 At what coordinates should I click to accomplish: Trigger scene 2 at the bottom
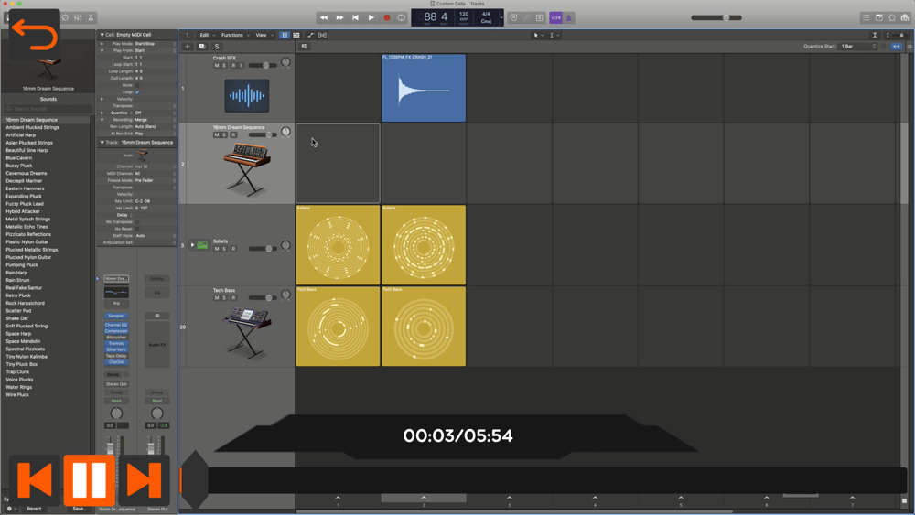click(424, 498)
